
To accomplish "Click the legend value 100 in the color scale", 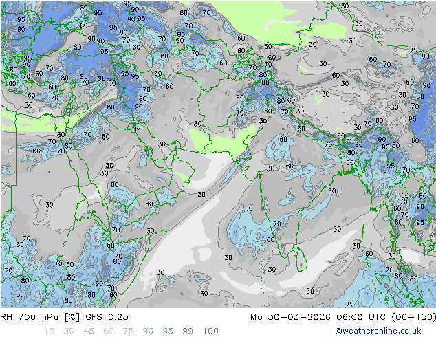I will (x=210, y=331).
